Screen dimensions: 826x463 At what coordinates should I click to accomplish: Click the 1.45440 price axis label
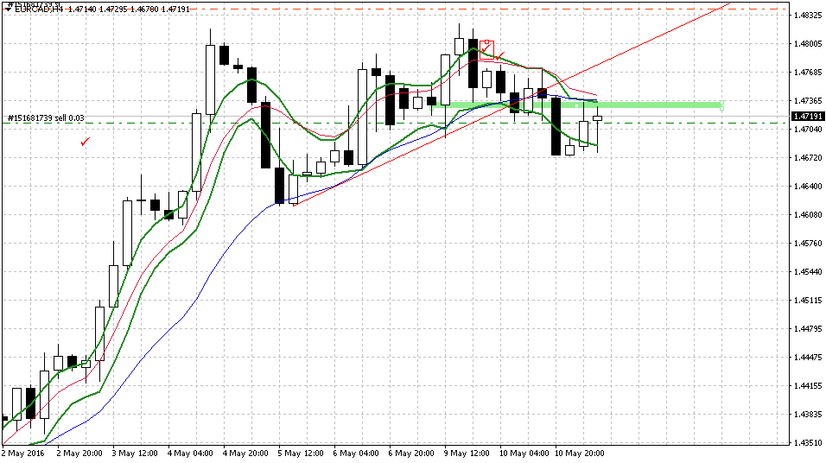807,272
